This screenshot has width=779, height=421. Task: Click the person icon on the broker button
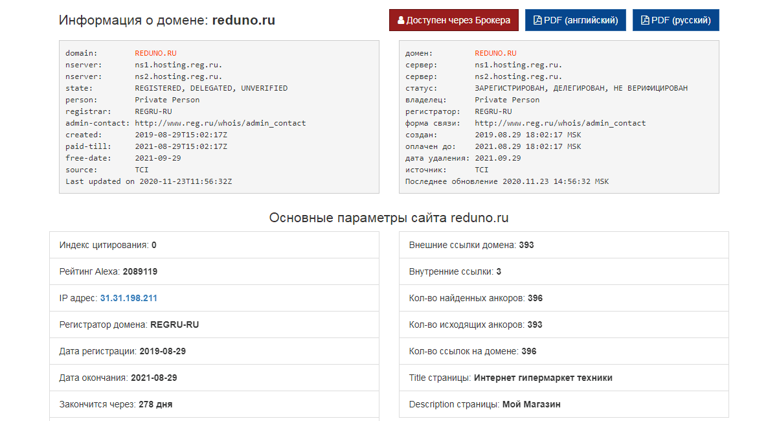(x=401, y=20)
